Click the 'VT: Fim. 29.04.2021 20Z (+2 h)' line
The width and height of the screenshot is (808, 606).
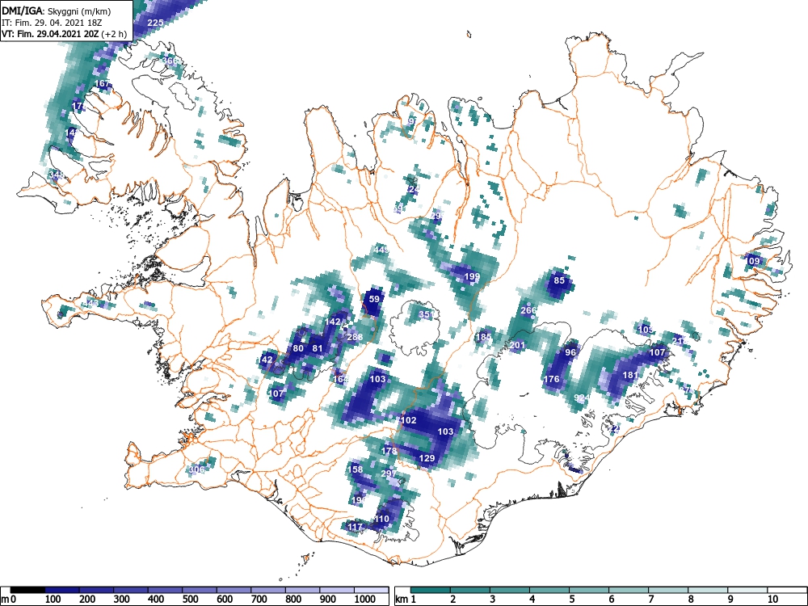pos(64,34)
